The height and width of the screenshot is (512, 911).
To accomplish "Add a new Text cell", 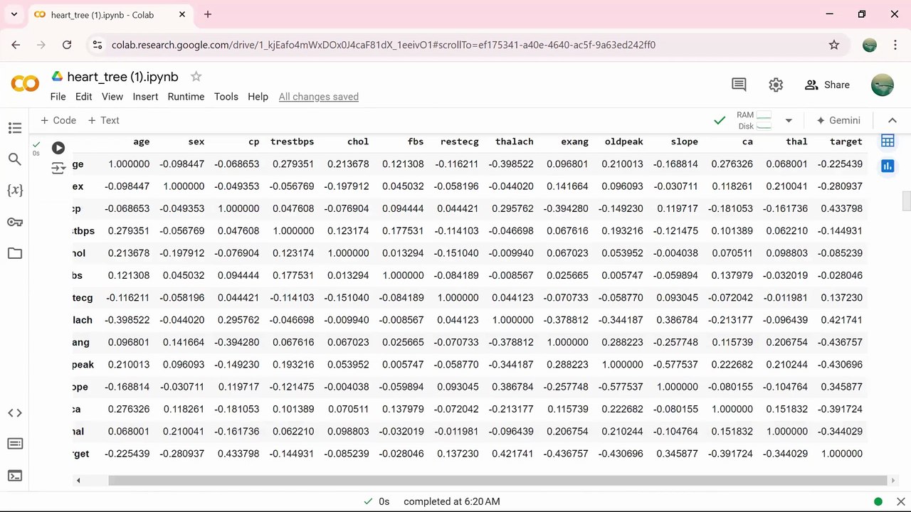I will coord(103,120).
